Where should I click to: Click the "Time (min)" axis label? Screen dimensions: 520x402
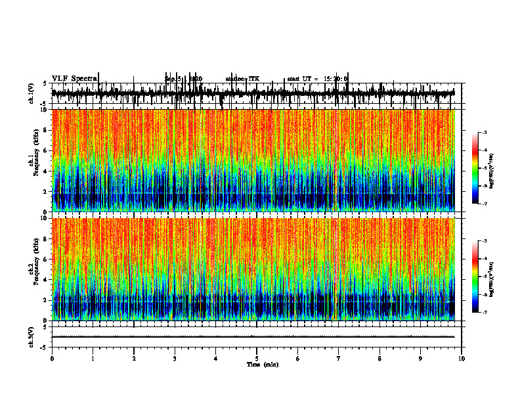click(x=263, y=365)
